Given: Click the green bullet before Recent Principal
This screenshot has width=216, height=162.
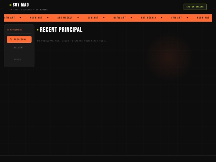Looking at the screenshot, I should pyautogui.click(x=38, y=30).
